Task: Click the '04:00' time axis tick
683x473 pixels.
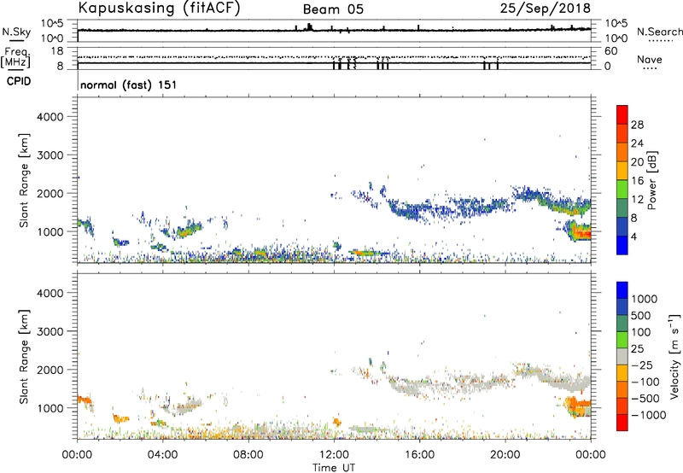Action: coord(162,455)
